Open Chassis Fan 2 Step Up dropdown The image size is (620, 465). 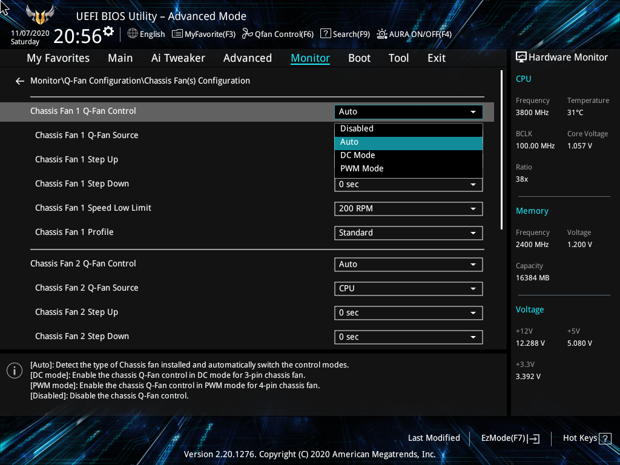point(409,313)
